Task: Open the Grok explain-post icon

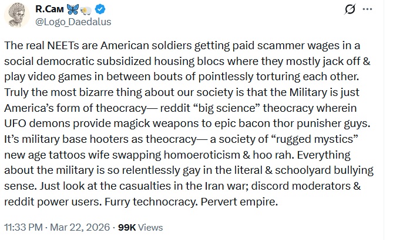Action: pyautogui.click(x=351, y=10)
